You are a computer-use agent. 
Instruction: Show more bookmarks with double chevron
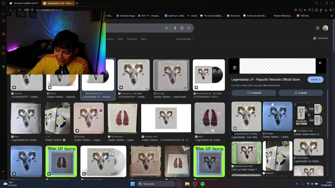coord(332,16)
